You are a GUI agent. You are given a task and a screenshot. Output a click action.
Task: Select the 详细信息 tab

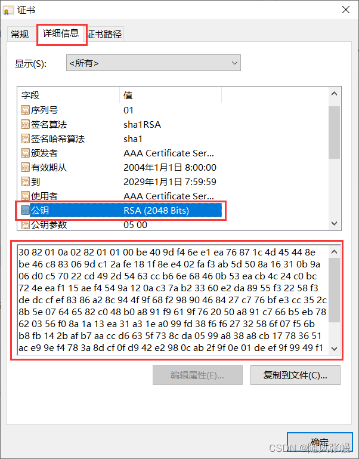pyautogui.click(x=61, y=33)
